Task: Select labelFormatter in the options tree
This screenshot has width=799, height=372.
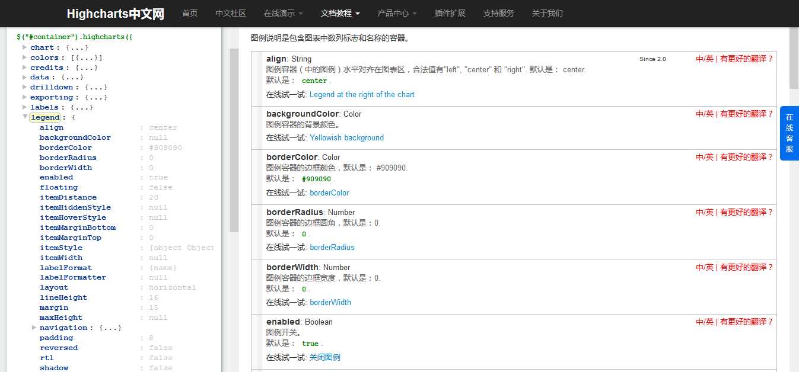Action: 73,277
